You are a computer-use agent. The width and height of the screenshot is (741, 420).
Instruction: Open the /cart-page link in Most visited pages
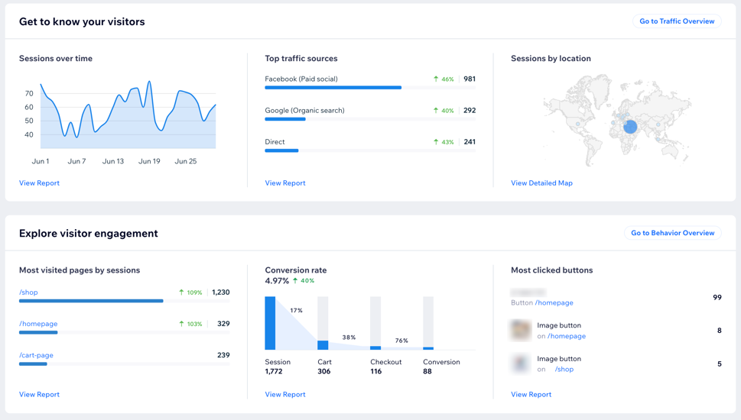click(x=36, y=355)
